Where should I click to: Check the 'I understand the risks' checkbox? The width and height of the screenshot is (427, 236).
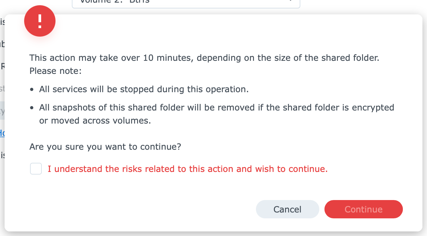36,169
